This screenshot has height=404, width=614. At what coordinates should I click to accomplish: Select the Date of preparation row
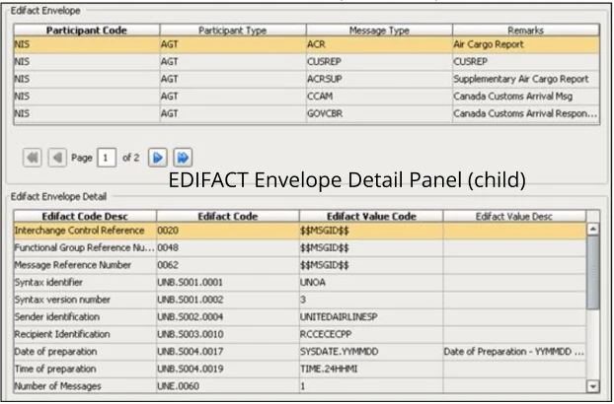(300, 352)
